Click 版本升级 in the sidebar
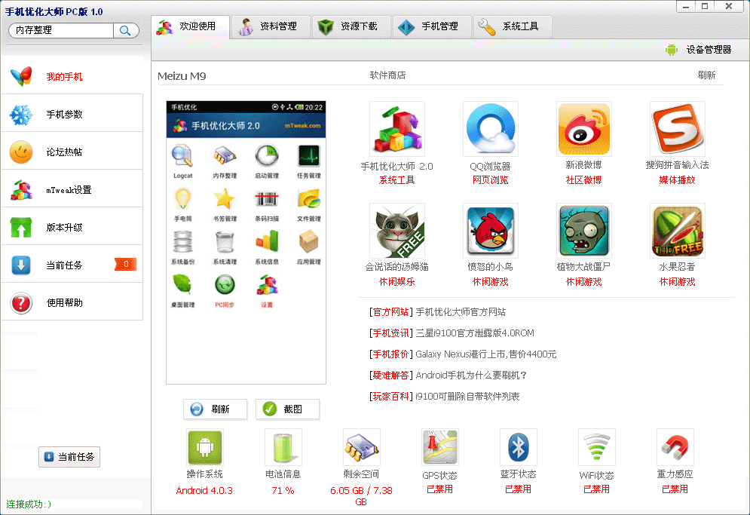 pos(72,228)
